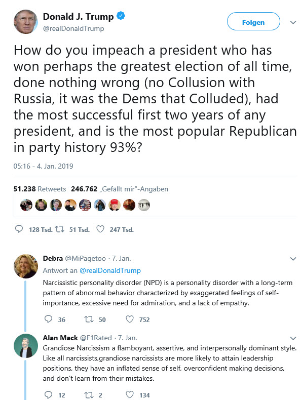Click the reply icon on Alan Mack's tweet

[48, 394]
